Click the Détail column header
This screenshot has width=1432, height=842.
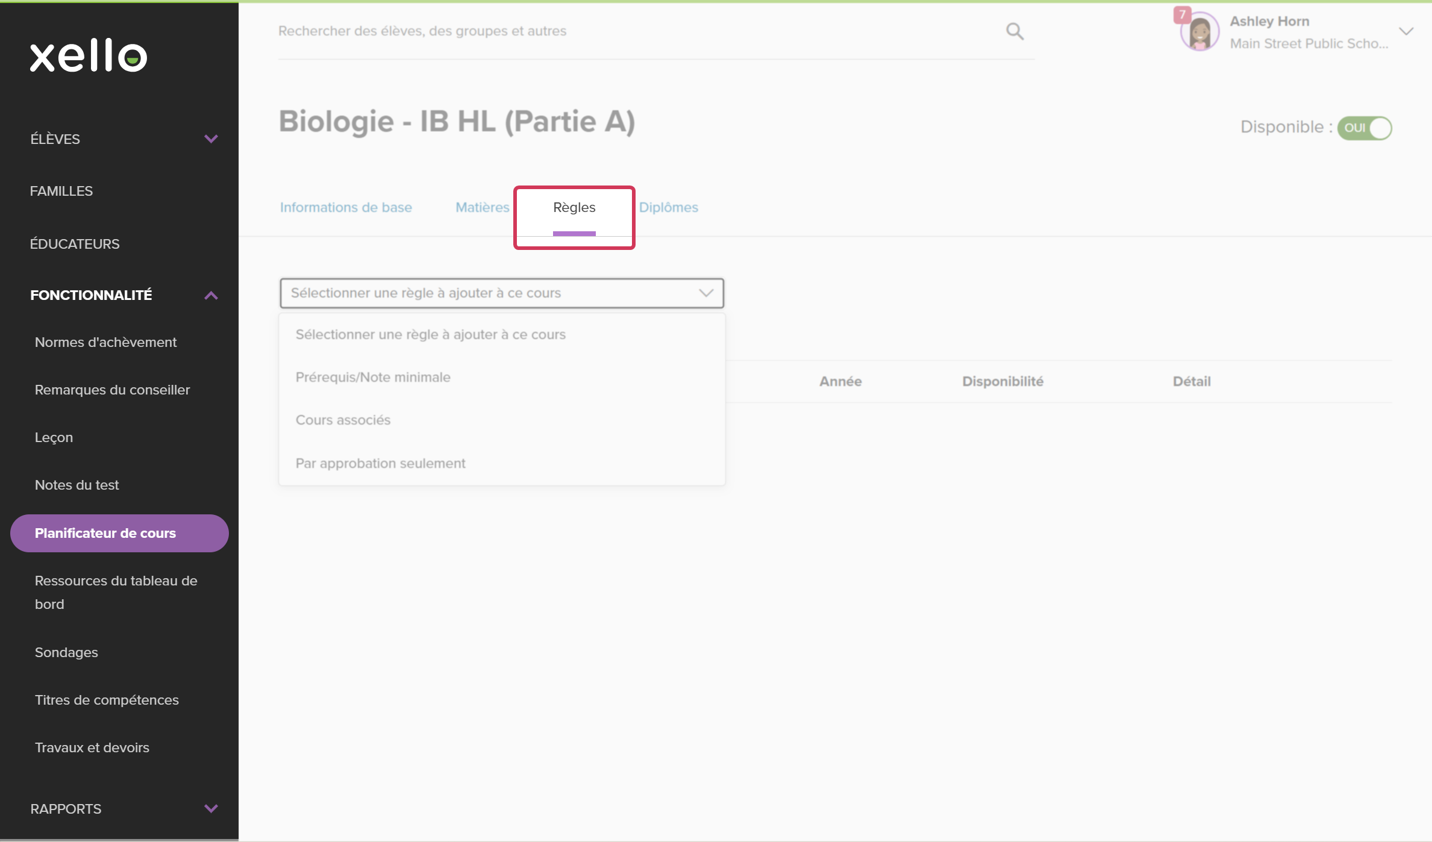pyautogui.click(x=1192, y=381)
